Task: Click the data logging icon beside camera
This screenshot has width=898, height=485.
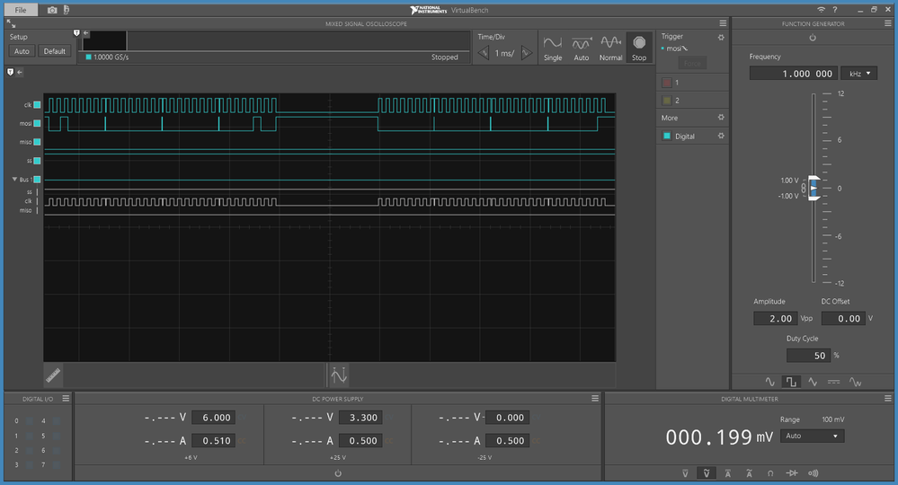Action: tap(67, 10)
